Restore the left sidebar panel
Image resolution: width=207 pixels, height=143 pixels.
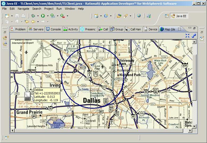(x=5, y=32)
